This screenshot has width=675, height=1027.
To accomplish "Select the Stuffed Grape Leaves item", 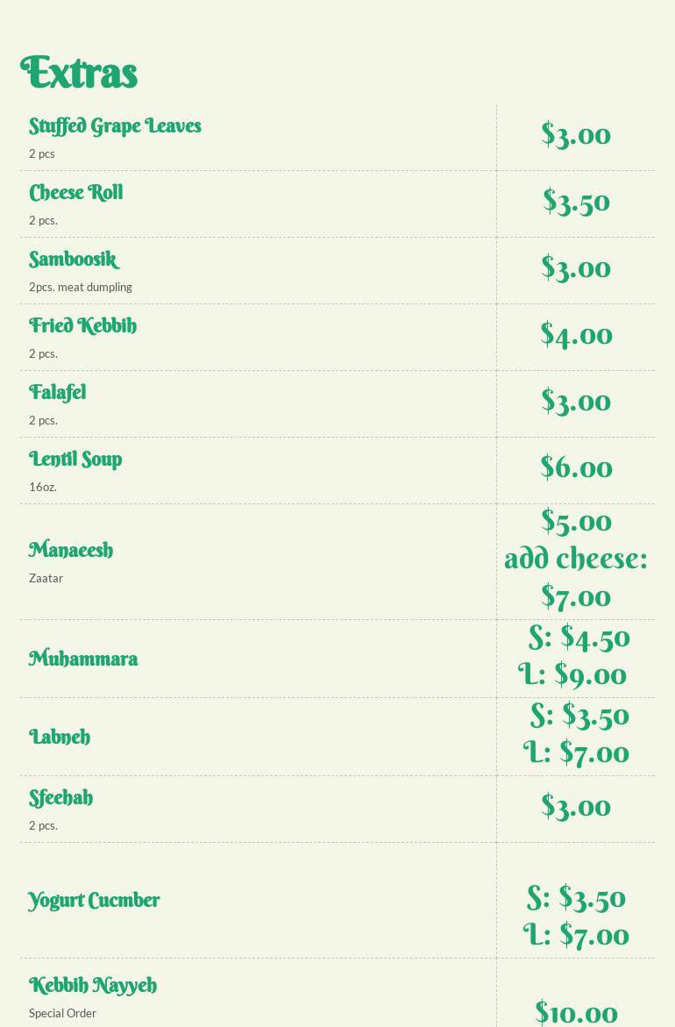I will 115,125.
